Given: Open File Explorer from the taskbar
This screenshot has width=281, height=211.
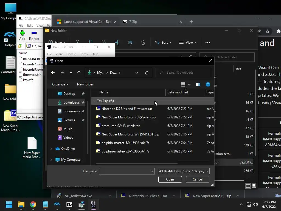Looking at the screenshot, I should (21, 204).
